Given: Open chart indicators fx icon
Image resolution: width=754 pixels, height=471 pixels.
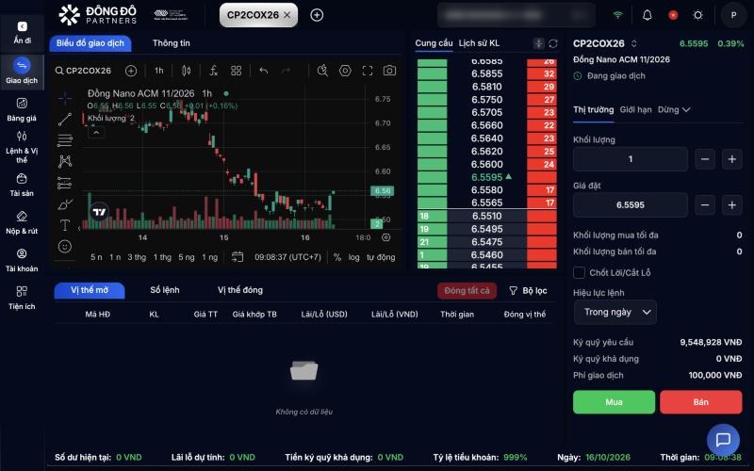Looking at the screenshot, I should pyautogui.click(x=214, y=71).
